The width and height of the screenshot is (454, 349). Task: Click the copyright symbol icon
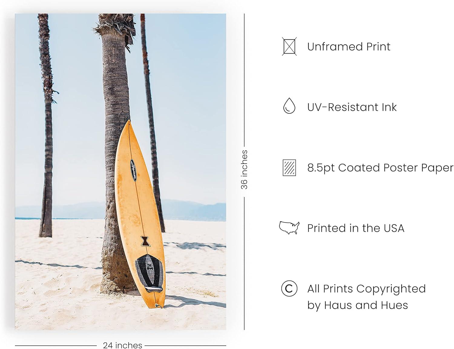click(289, 288)
